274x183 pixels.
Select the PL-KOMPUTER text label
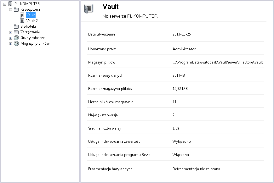click(x=27, y=4)
